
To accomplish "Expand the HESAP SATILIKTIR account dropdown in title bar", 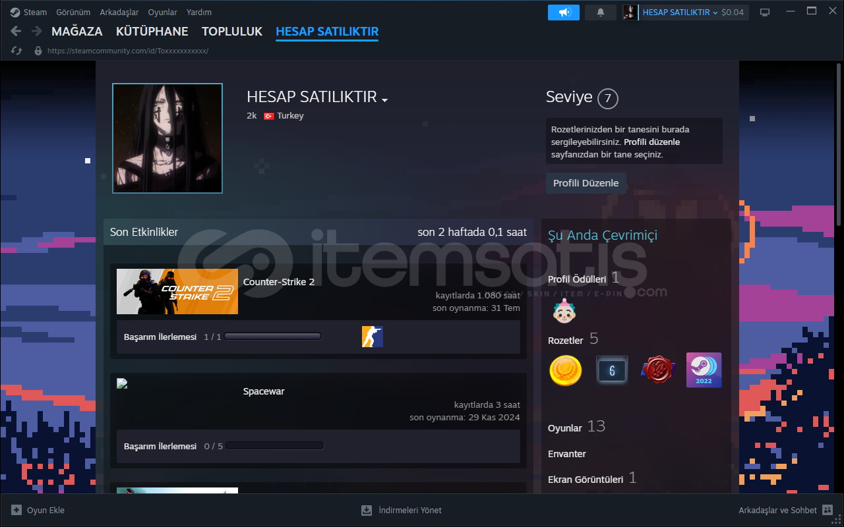I will click(680, 13).
